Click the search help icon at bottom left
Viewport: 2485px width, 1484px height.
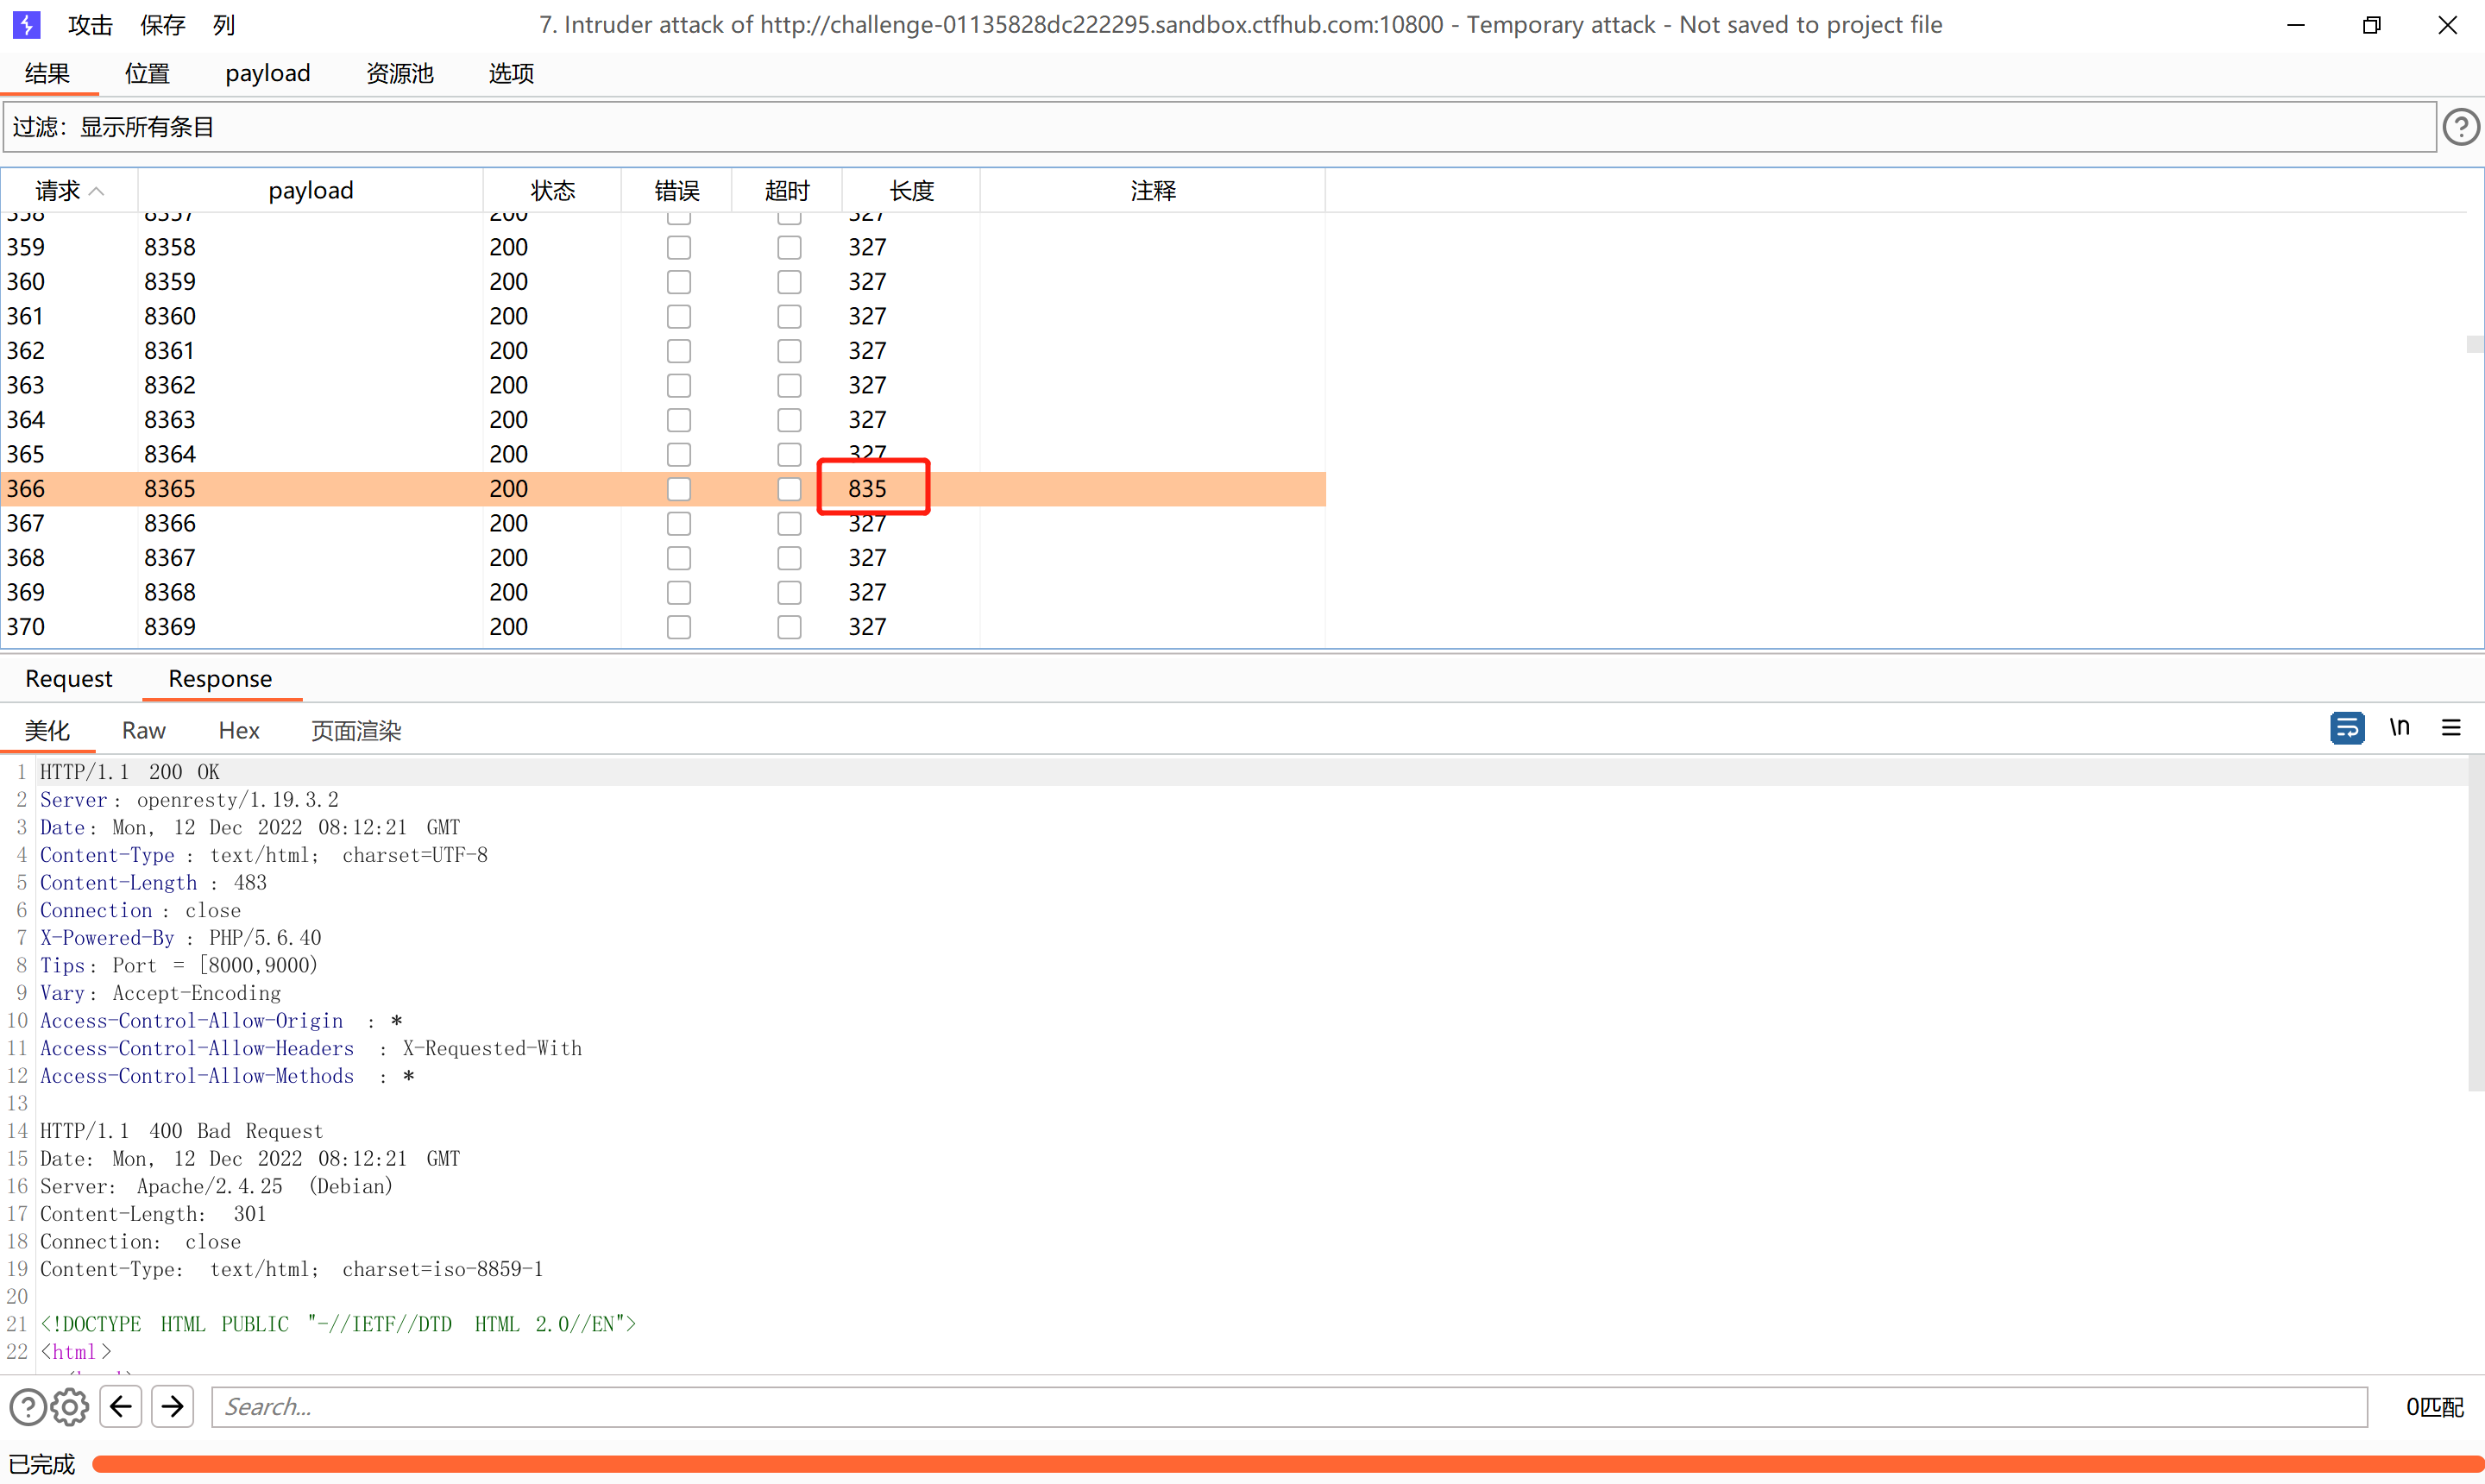(x=27, y=1407)
